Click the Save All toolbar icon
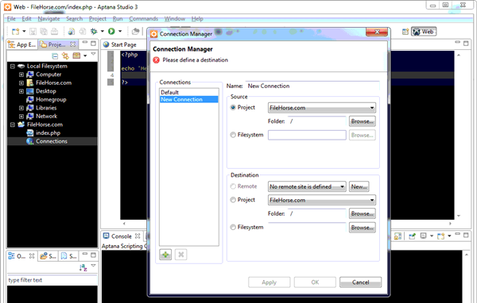The height and width of the screenshot is (303, 477). (44, 31)
